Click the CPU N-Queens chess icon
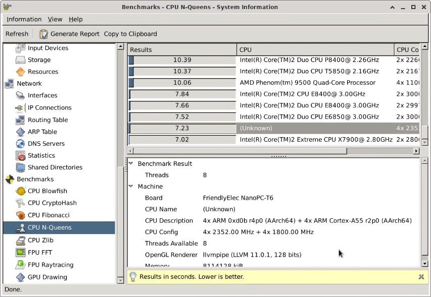The image size is (431, 297). click(x=21, y=227)
